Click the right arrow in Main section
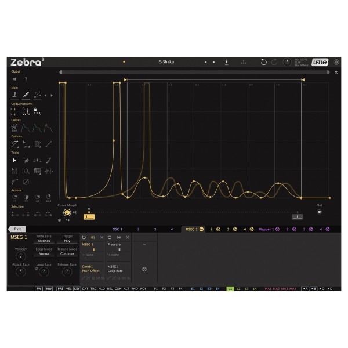348x348 pixels. [52, 96]
